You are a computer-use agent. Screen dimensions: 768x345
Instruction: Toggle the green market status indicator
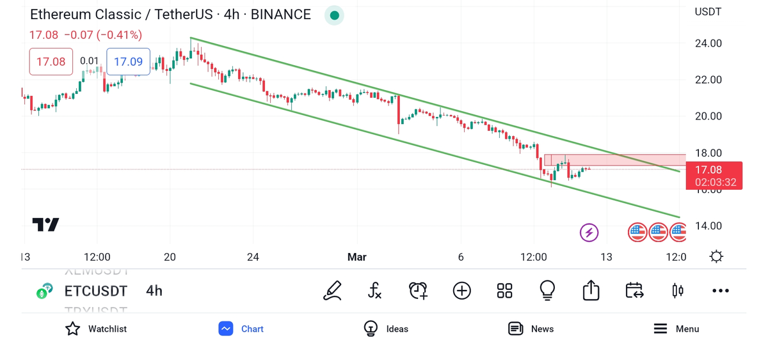334,15
